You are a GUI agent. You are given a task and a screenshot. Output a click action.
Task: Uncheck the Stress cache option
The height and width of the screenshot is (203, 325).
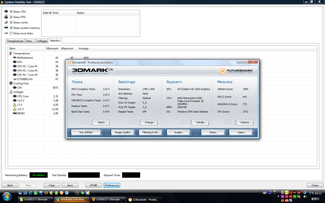[x=11, y=22]
